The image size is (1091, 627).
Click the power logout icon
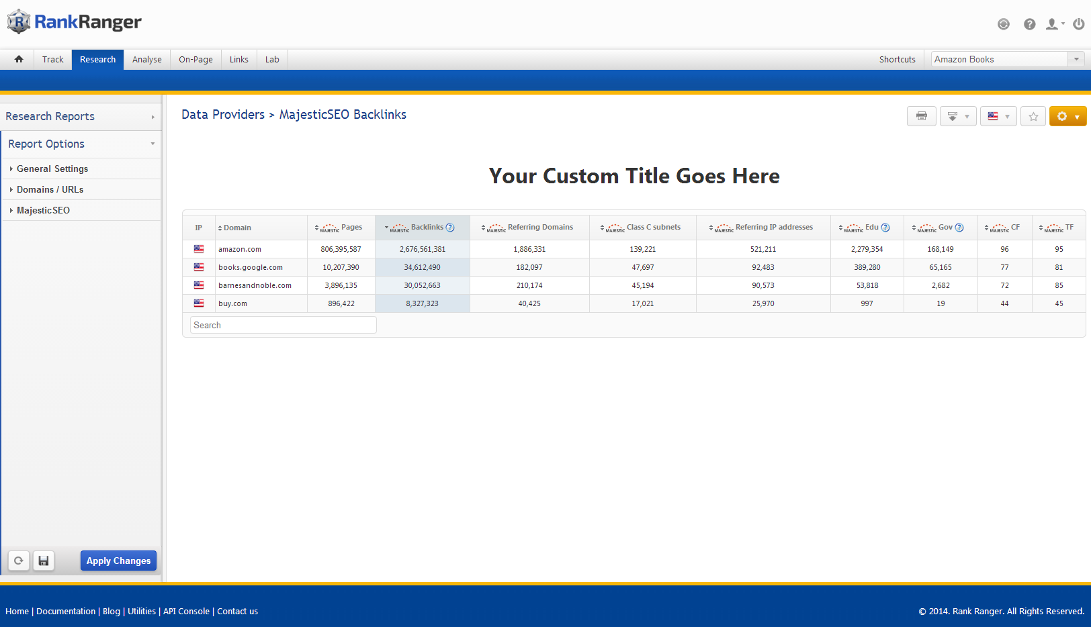coord(1078,24)
